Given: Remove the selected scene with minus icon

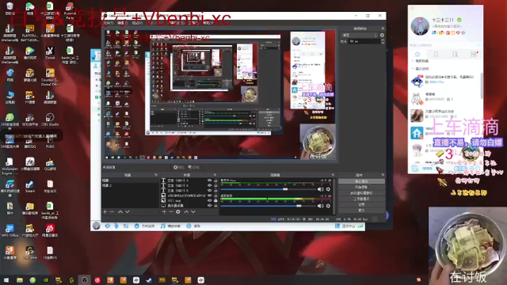Looking at the screenshot, I should (x=112, y=212).
